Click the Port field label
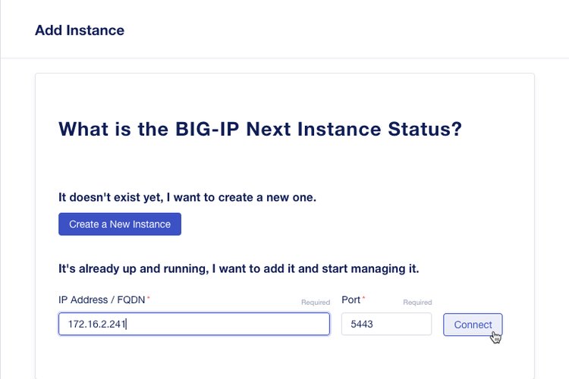569x379 pixels. click(x=351, y=299)
